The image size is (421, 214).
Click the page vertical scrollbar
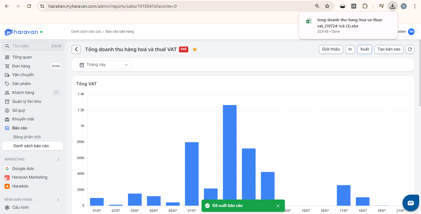tap(420, 73)
